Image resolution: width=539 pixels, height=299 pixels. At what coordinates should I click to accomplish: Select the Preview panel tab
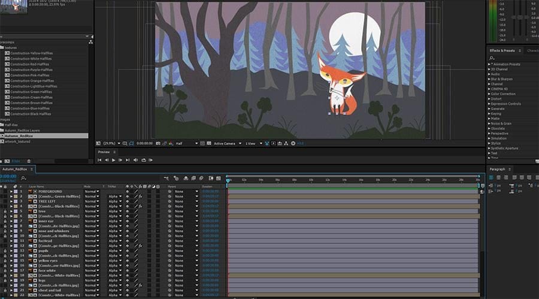[104, 152]
